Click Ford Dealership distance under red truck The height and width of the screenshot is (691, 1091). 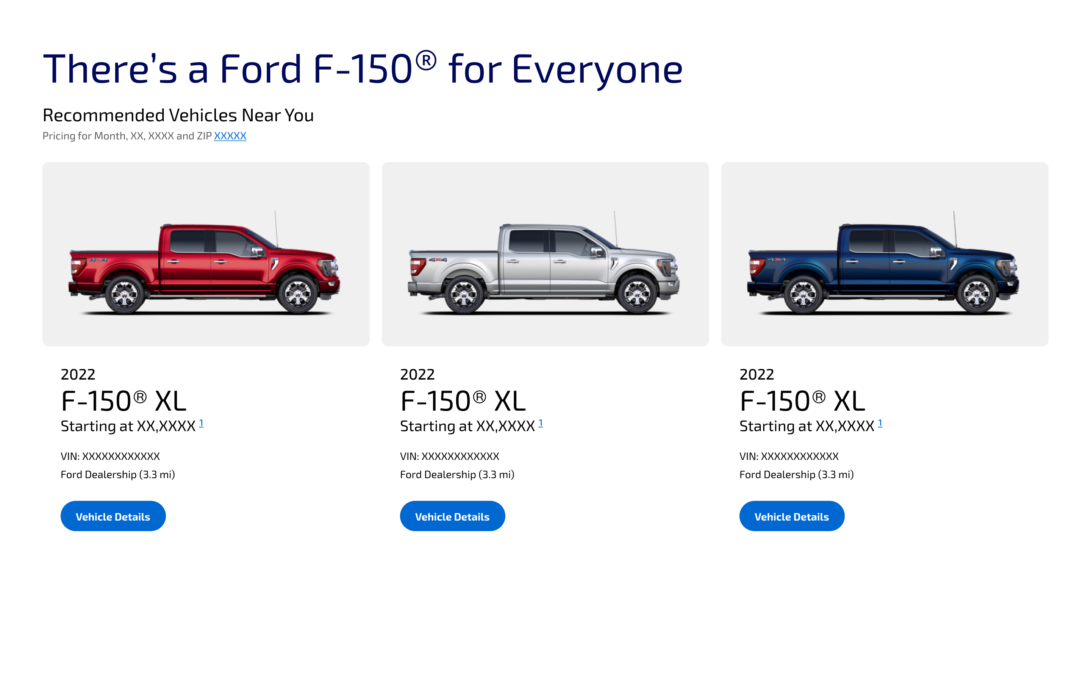pyautogui.click(x=118, y=474)
